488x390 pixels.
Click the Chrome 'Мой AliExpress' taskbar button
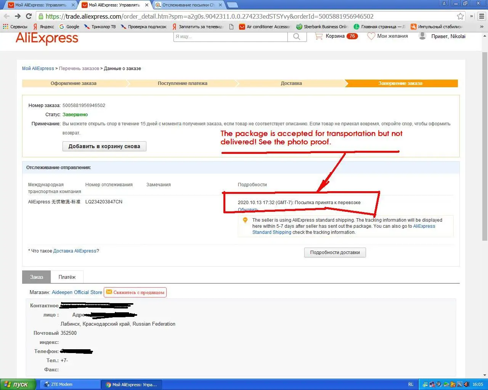coord(131,384)
